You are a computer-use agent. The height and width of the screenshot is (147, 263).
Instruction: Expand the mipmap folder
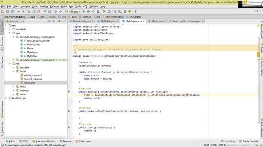14,91
